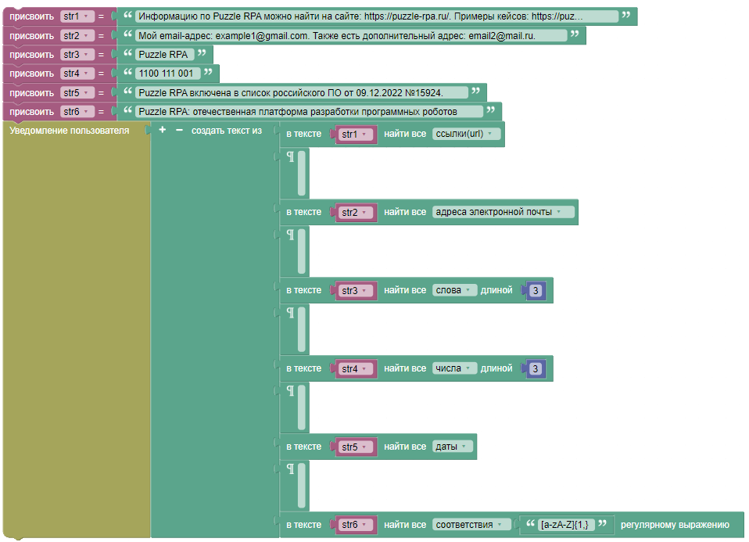Edit the 'отечественная платформа' text field
749x542 pixels.
pos(309,111)
